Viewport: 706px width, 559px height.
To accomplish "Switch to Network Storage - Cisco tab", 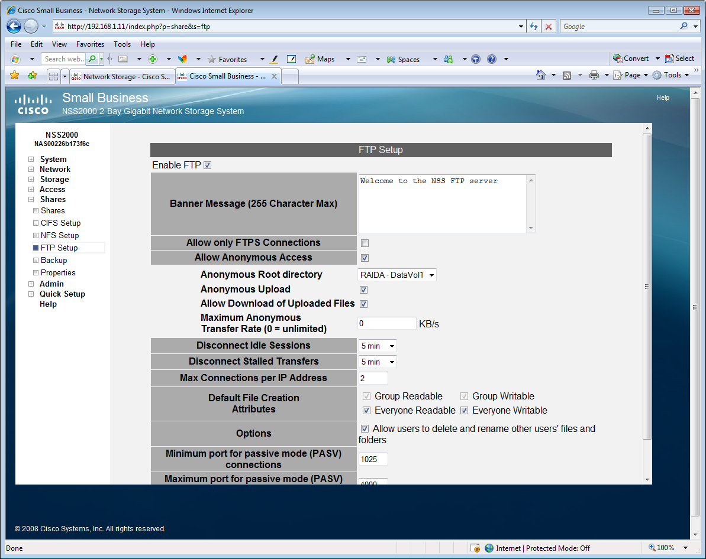I will click(122, 76).
